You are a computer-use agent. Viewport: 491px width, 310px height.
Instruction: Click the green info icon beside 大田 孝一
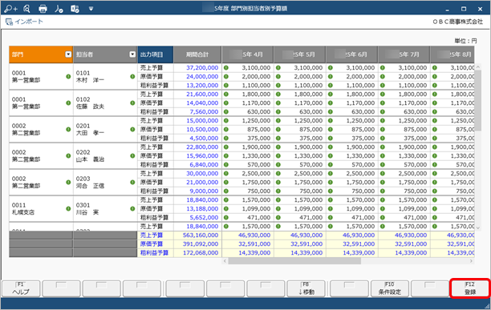click(132, 130)
